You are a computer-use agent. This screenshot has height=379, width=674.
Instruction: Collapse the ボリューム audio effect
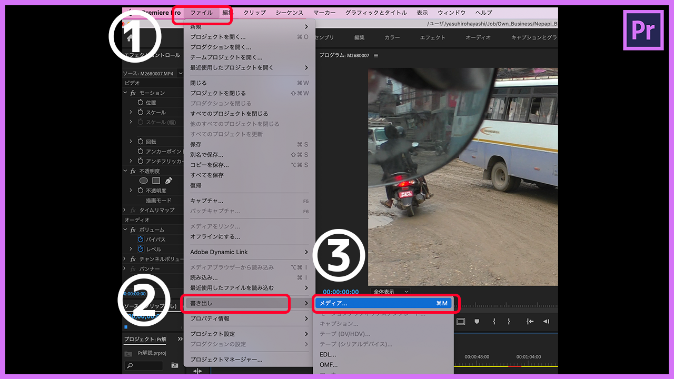coord(125,230)
